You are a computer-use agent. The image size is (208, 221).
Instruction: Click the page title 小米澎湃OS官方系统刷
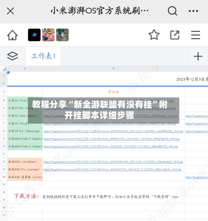[x=99, y=11]
